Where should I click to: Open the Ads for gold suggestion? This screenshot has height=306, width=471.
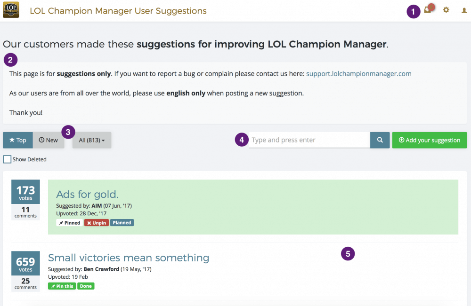point(87,194)
